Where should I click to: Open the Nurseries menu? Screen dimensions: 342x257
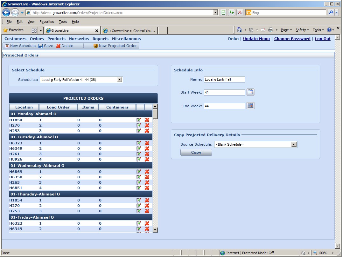79,39
